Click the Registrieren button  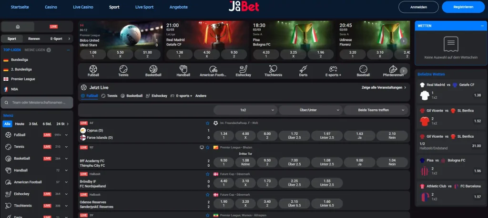click(463, 7)
